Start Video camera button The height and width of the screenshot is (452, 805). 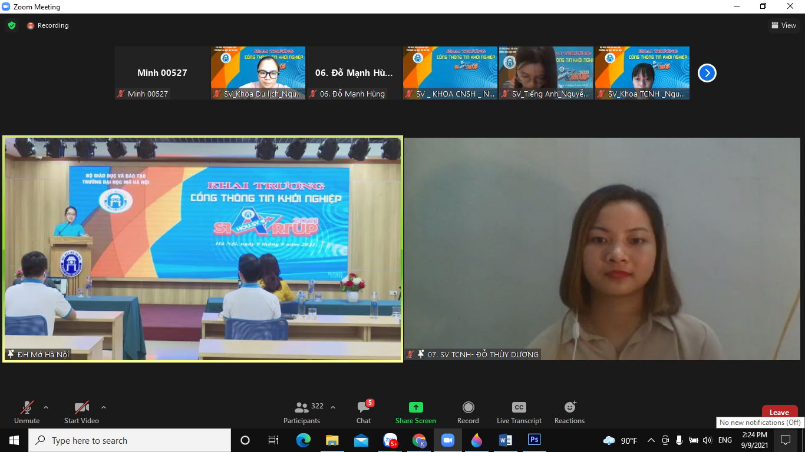(81, 412)
